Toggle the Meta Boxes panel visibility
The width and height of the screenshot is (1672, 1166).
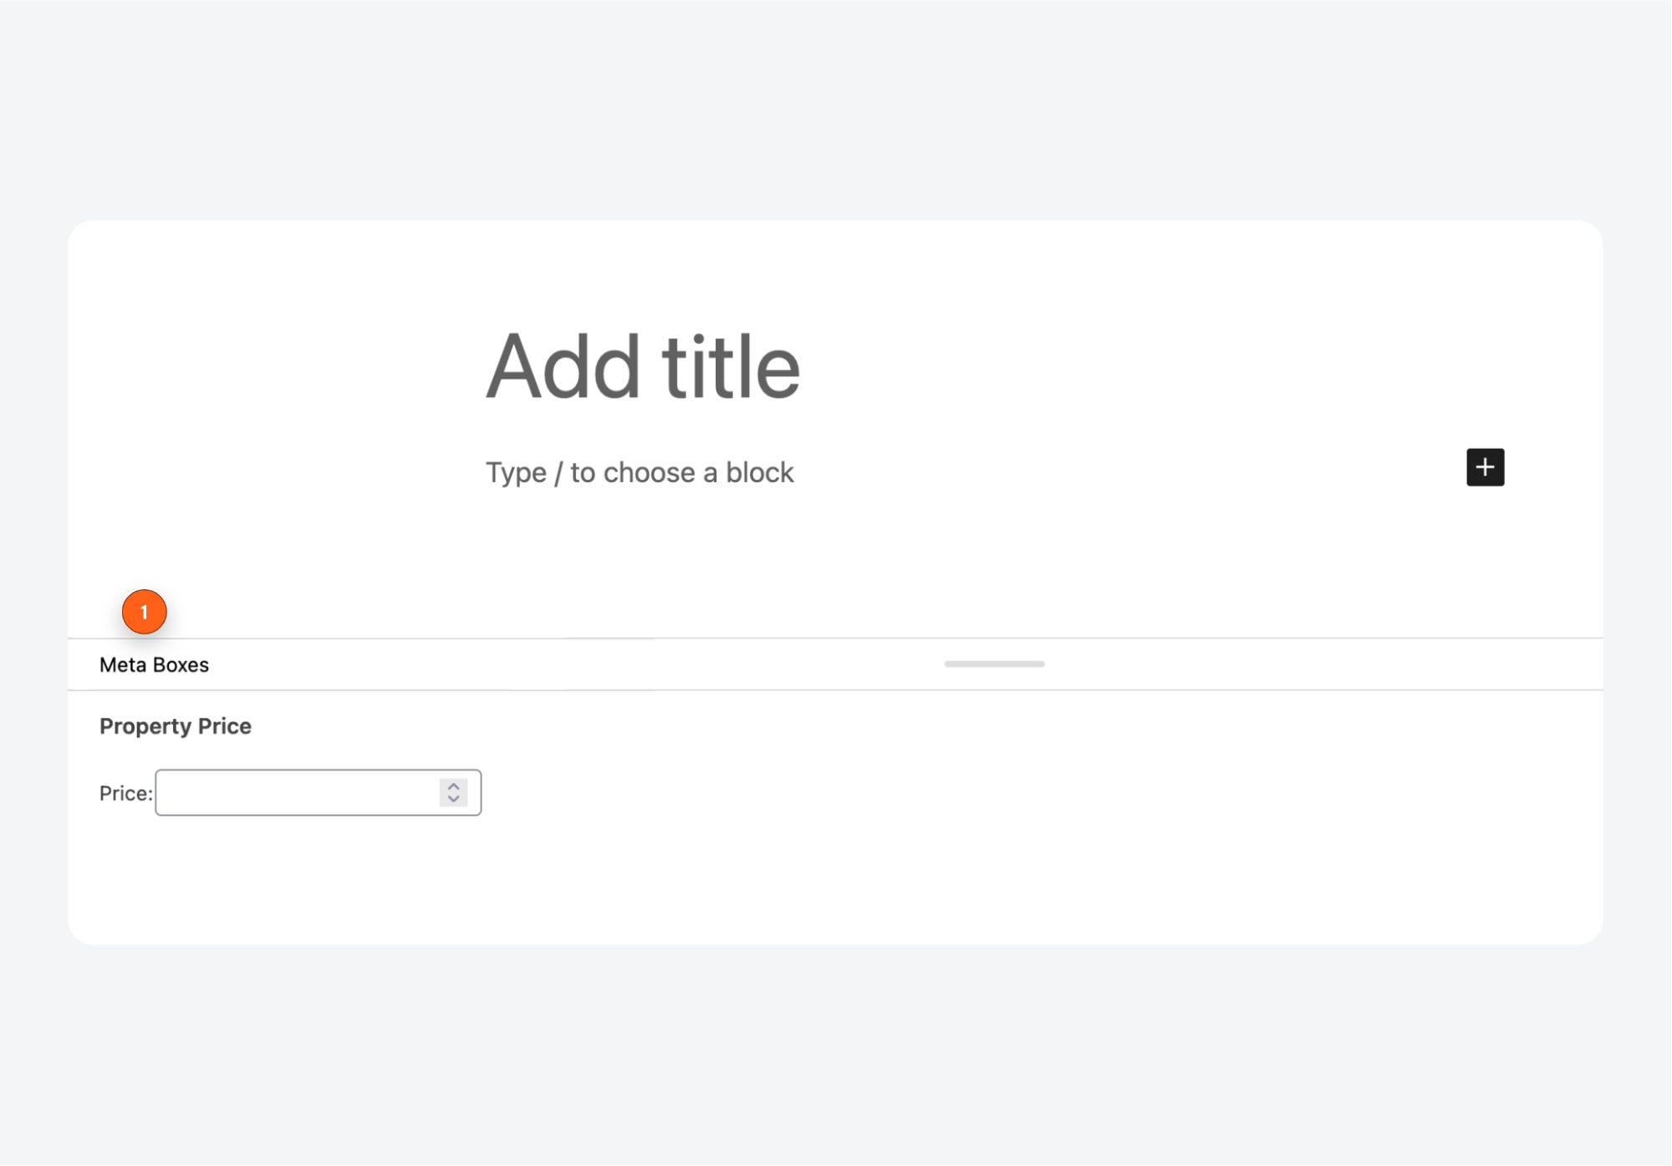pyautogui.click(x=155, y=664)
